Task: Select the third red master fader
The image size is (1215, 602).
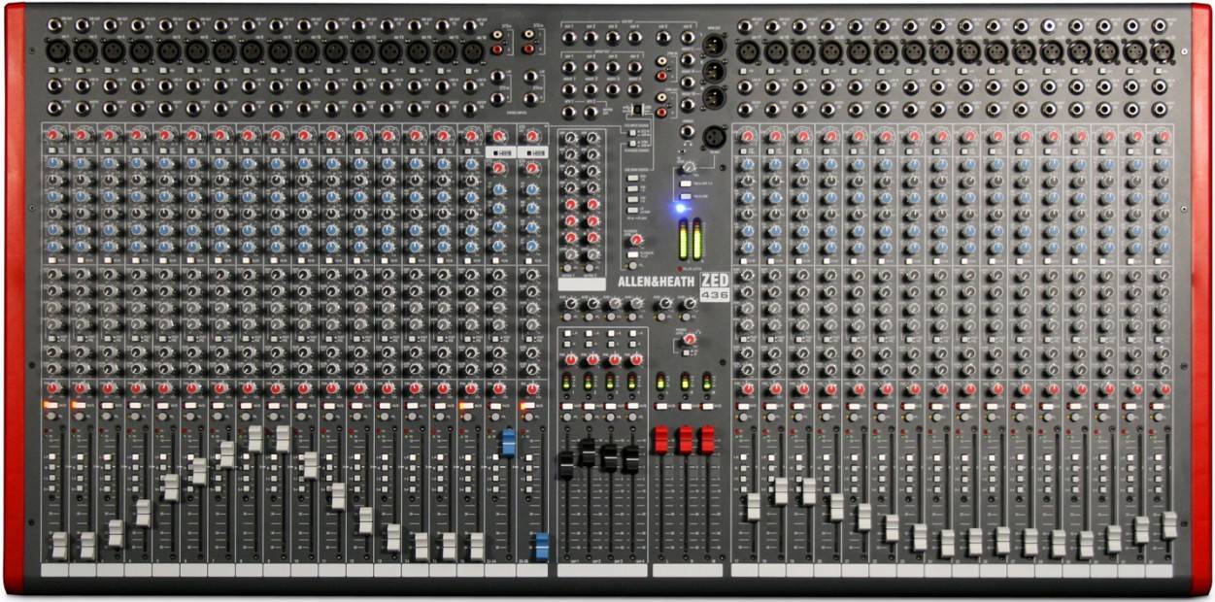Action: [x=707, y=440]
